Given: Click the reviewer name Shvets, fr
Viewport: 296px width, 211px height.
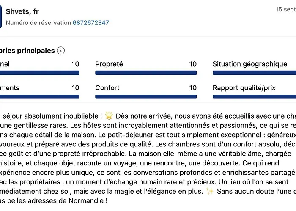Looking at the screenshot, I should 22,11.
